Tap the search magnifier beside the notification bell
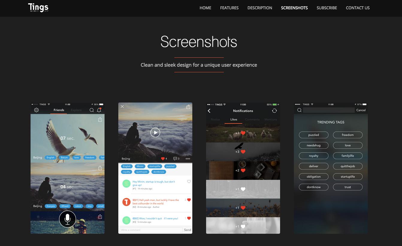 point(92,110)
